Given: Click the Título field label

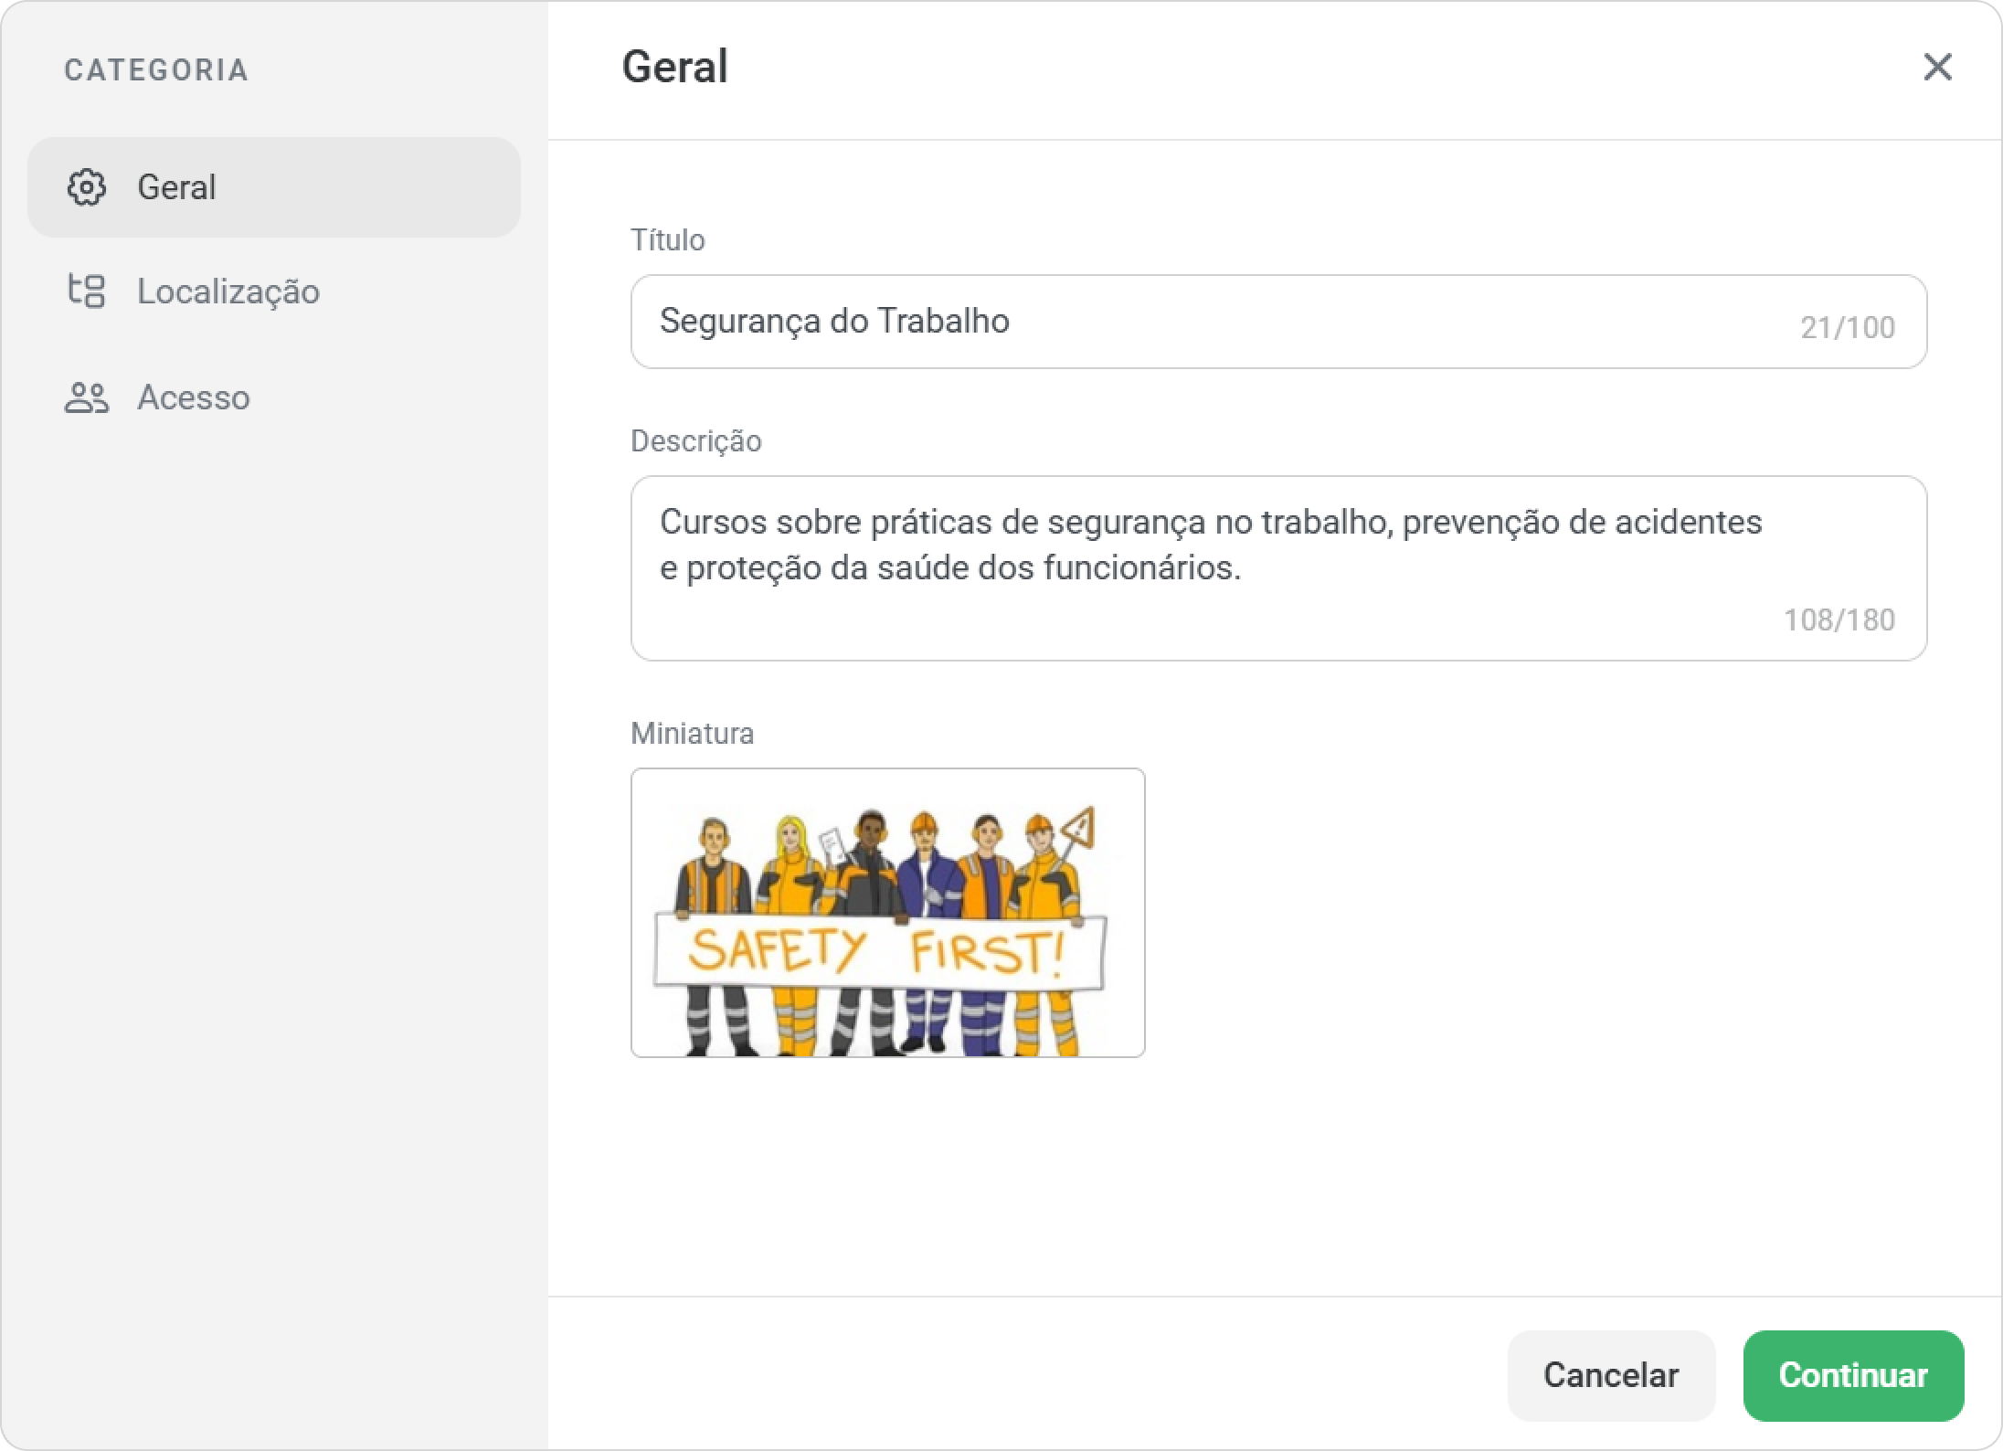Looking at the screenshot, I should point(668,240).
